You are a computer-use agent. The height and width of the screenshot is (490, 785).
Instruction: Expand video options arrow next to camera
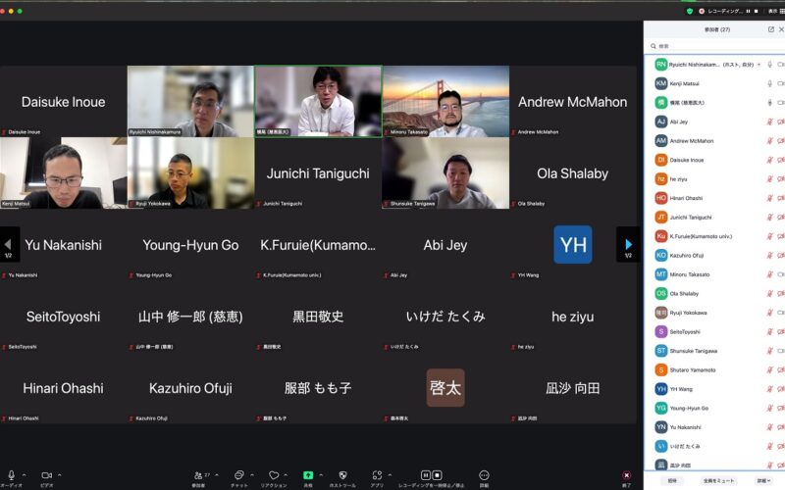pyautogui.click(x=60, y=474)
